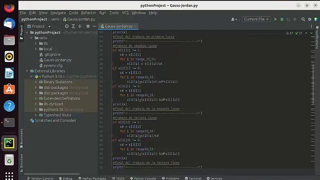Expand Extended Definitions node
This screenshot has width=320, height=180.
36,98
